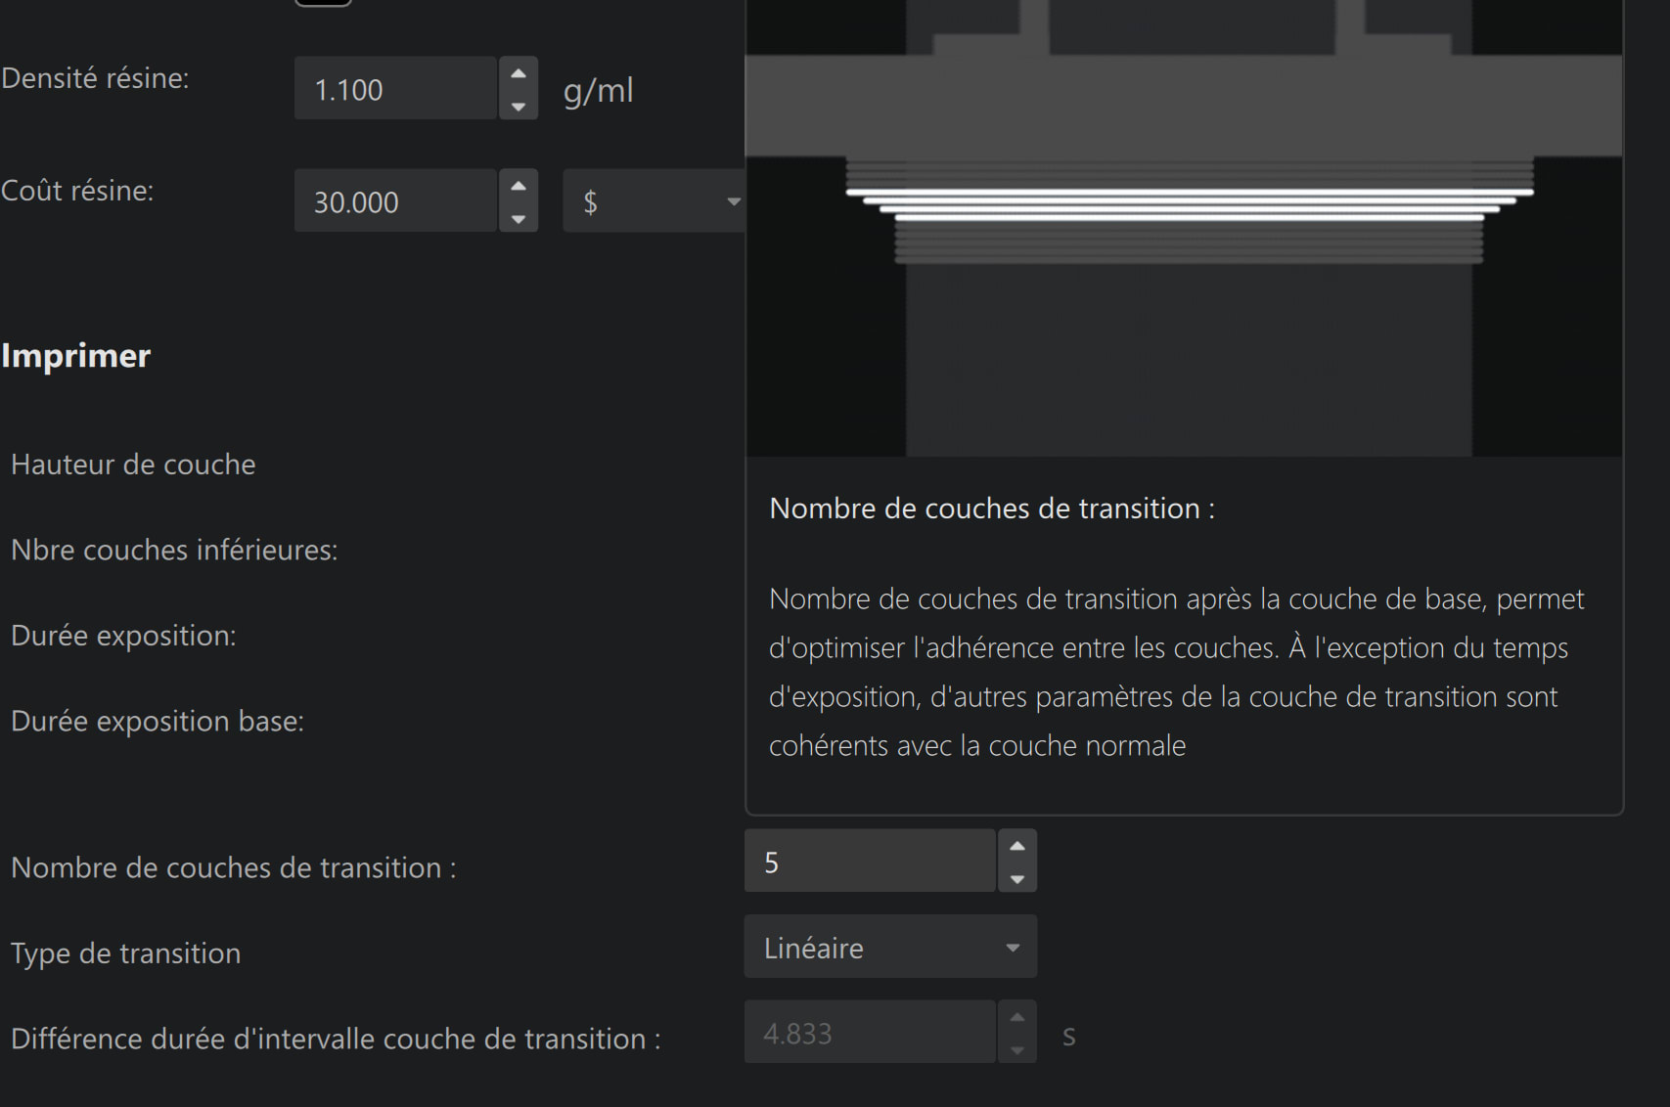
Task: Click the Hauteur de couche label
Action: tap(133, 465)
